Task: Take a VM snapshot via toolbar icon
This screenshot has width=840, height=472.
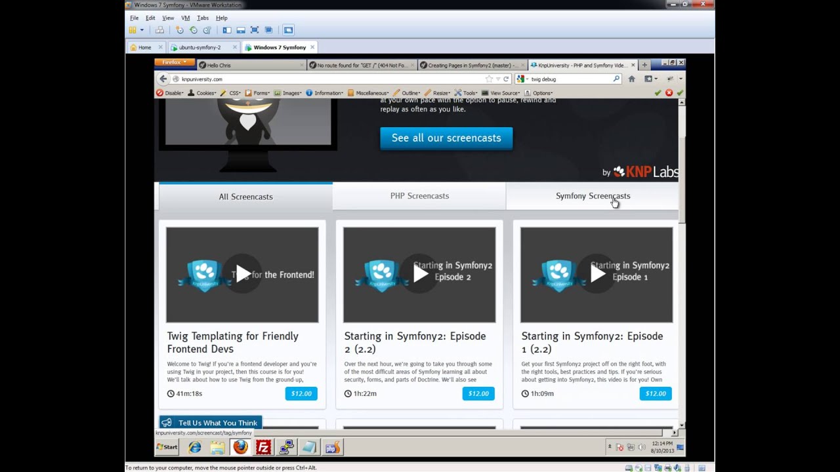Action: (180, 30)
